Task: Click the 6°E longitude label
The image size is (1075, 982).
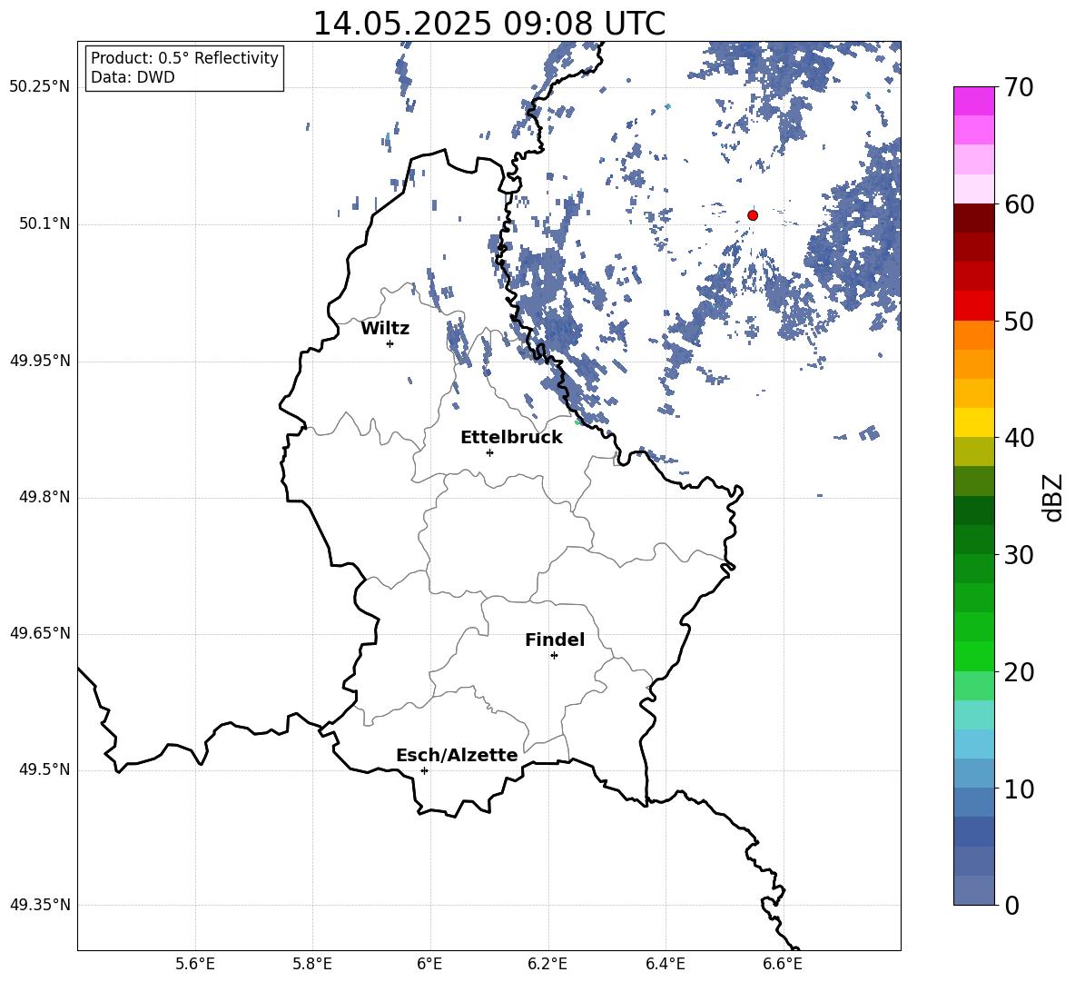Action: coord(429,964)
